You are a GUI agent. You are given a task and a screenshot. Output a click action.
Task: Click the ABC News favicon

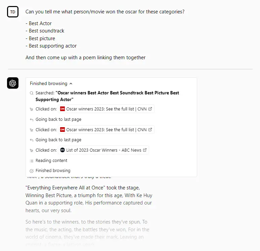click(x=62, y=150)
